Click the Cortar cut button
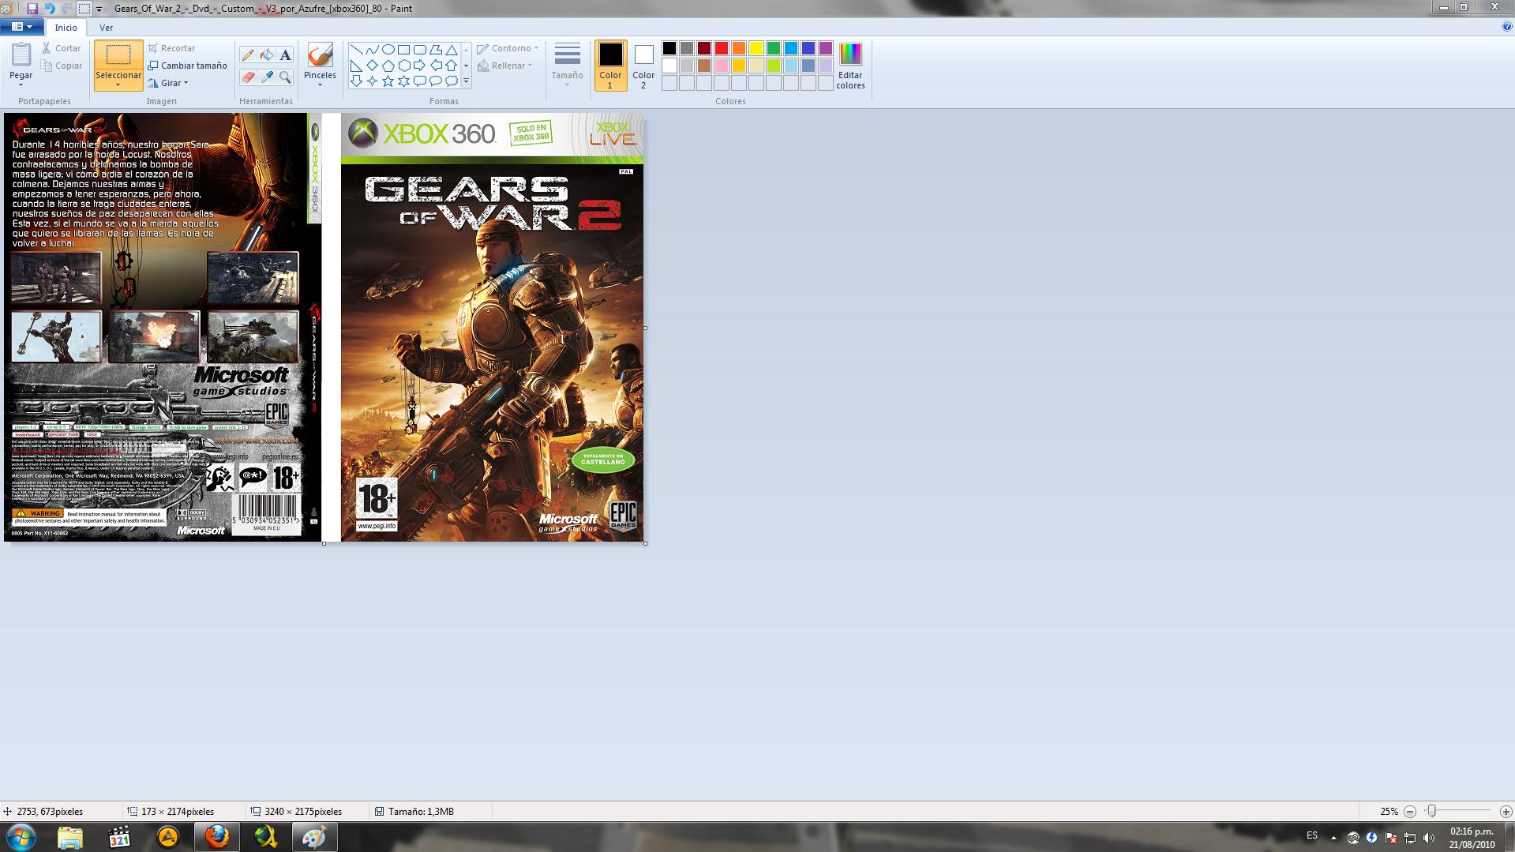Viewport: 1515px width, 852px height. (62, 48)
